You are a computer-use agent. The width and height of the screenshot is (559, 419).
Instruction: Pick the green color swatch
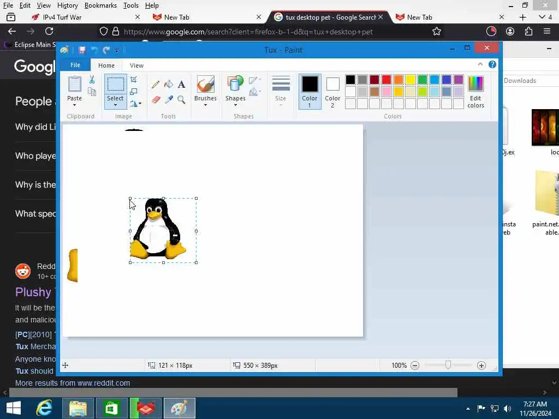[x=423, y=80]
